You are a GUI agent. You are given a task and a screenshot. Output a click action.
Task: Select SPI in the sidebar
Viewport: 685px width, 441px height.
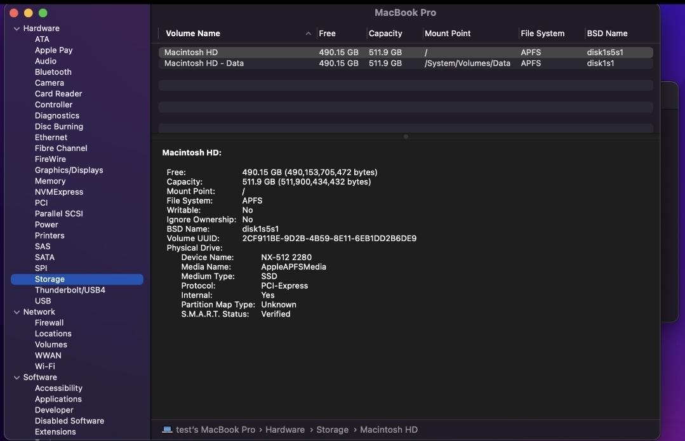41,268
